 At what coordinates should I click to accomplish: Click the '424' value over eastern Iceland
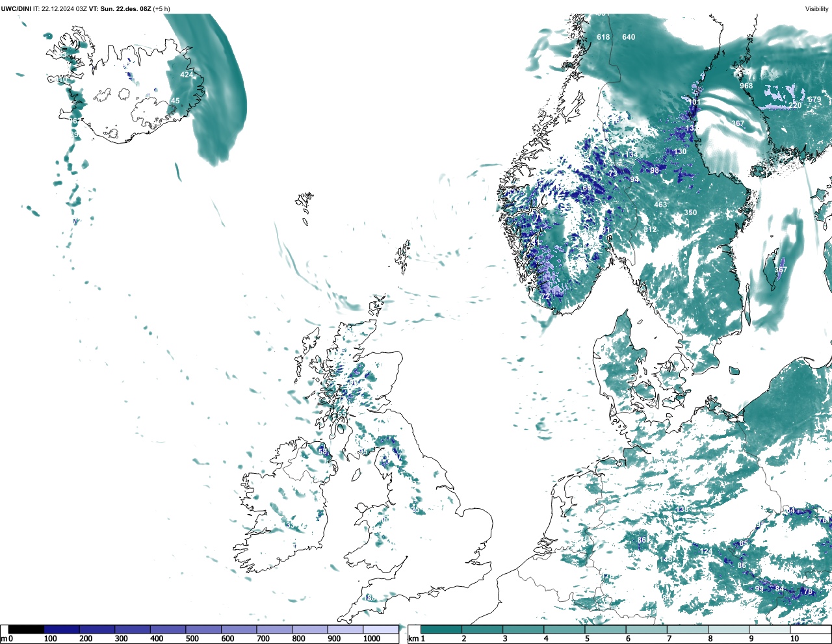187,75
